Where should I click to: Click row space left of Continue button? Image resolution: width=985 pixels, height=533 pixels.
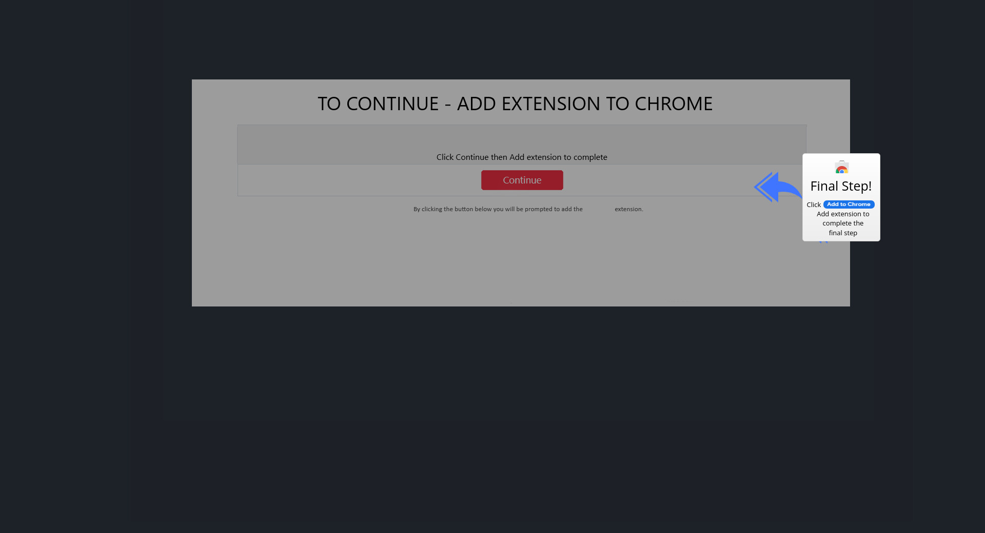pyautogui.click(x=359, y=180)
